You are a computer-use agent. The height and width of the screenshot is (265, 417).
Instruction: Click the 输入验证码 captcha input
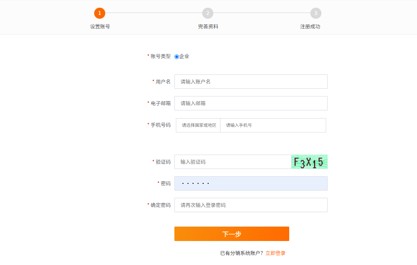point(233,162)
